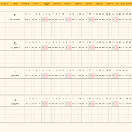Click date 14 in the February row
The image size is (132, 132).
[x=80, y=99]
